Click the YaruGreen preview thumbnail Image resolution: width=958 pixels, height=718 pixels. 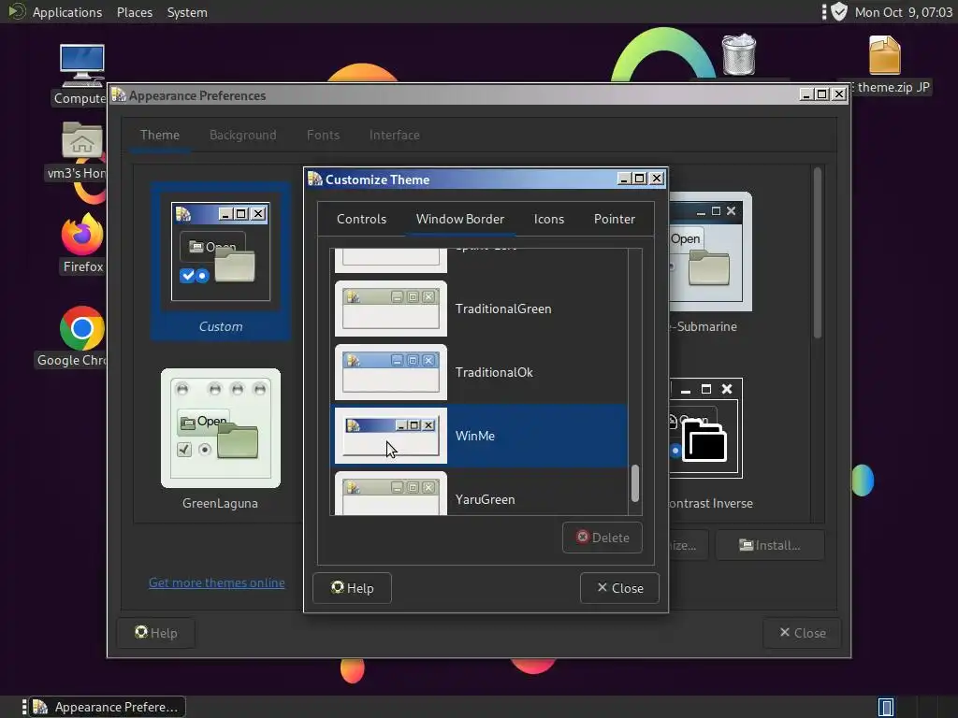point(391,494)
